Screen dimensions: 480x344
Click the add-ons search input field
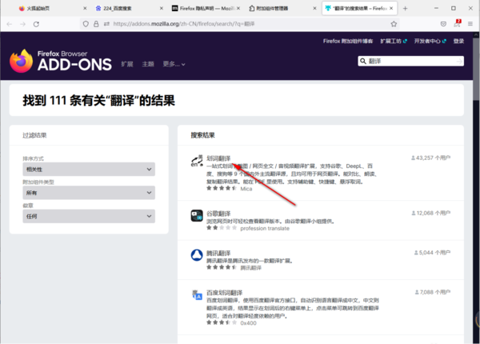point(411,62)
